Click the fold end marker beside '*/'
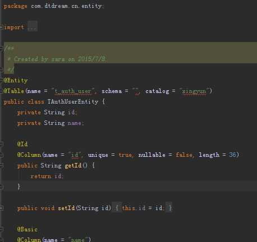This screenshot has width=257, height=242. (1, 69)
